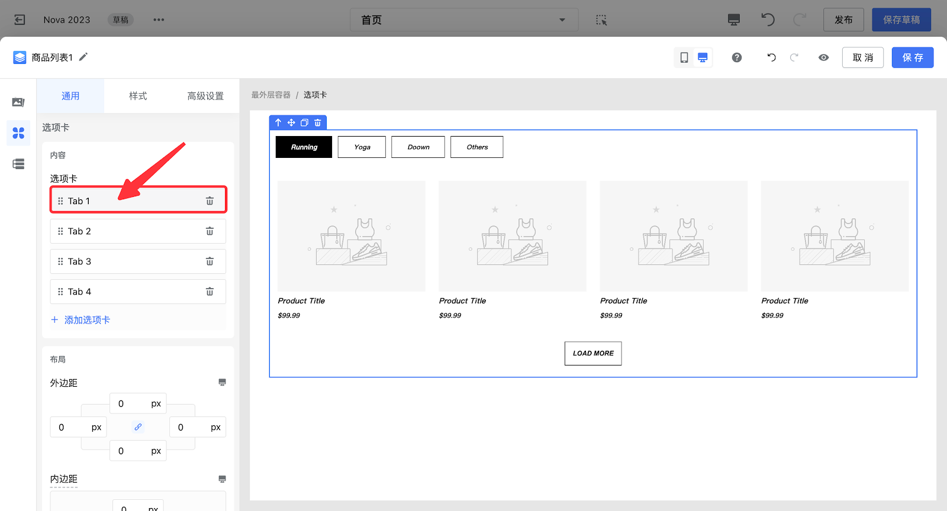The height and width of the screenshot is (511, 947).
Task: Open the help question mark icon
Action: click(736, 57)
